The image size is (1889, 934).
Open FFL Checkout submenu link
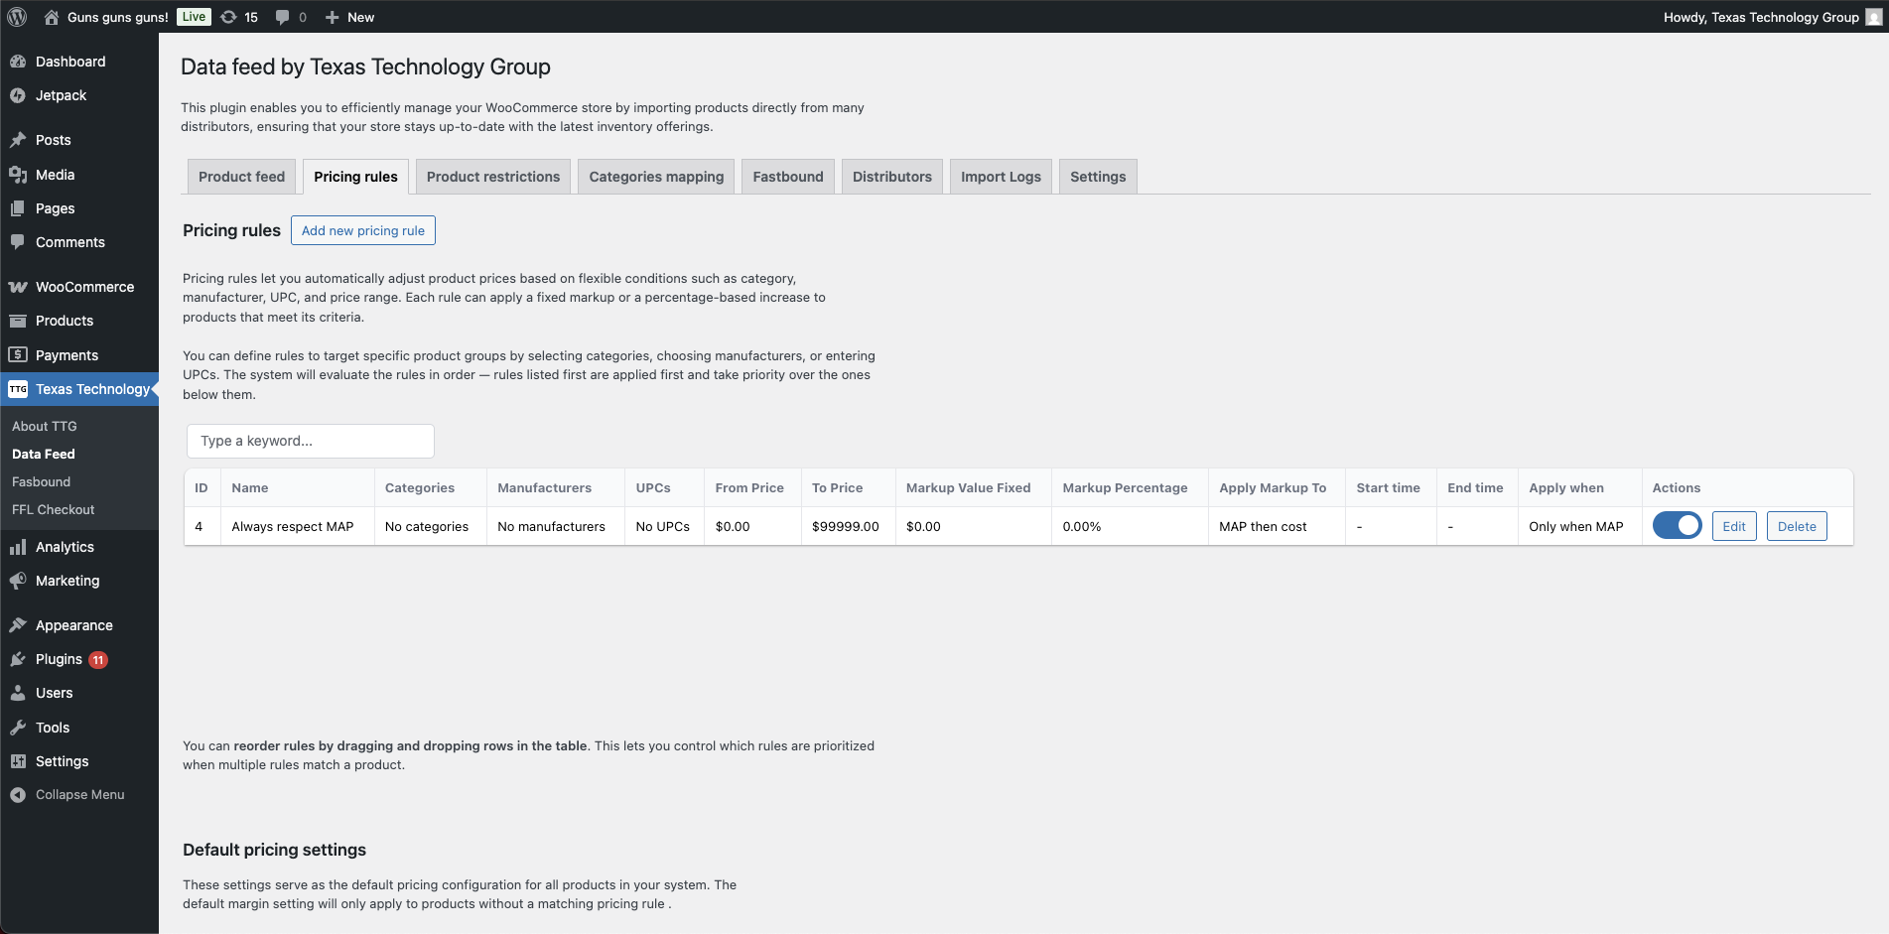[54, 509]
